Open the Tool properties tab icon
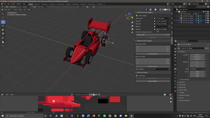The width and height of the screenshot is (210, 118). [x=175, y=45]
